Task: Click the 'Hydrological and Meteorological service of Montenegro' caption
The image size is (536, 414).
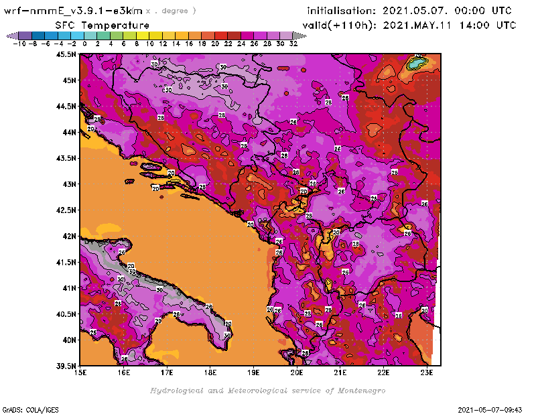Action: click(x=267, y=391)
